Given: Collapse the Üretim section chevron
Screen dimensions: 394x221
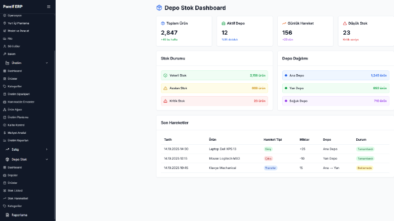Looking at the screenshot, I should (x=47, y=63).
